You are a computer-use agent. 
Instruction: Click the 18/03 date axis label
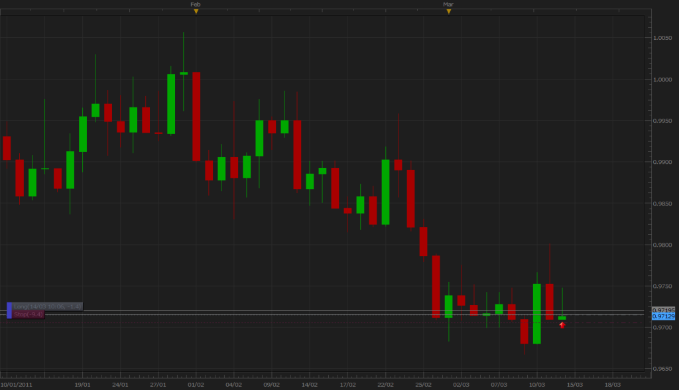(x=613, y=385)
